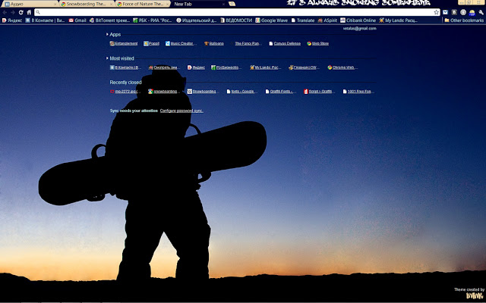Open most visited РосБизнес link

226,67
